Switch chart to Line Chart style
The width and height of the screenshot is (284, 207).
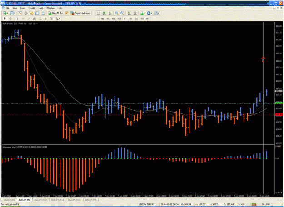pyautogui.click(x=110, y=13)
